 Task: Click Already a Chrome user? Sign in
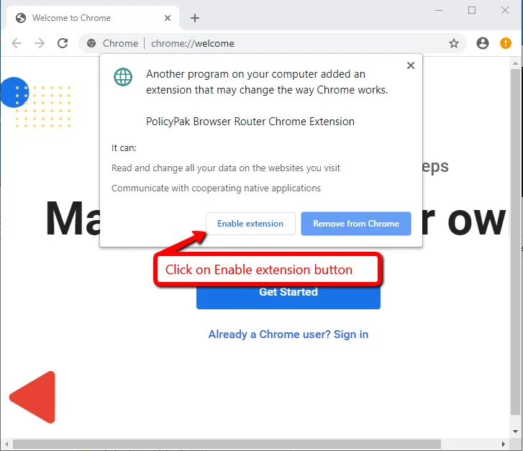pos(288,334)
